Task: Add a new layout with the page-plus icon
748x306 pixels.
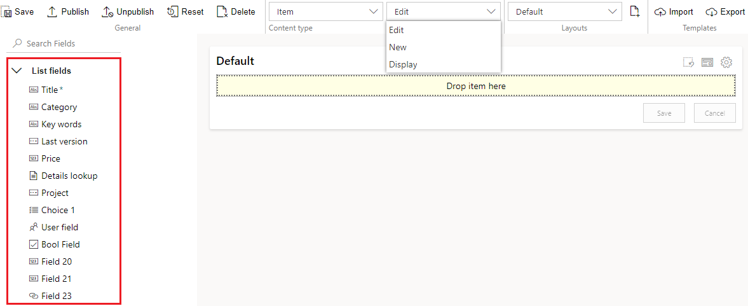Action: pyautogui.click(x=634, y=11)
